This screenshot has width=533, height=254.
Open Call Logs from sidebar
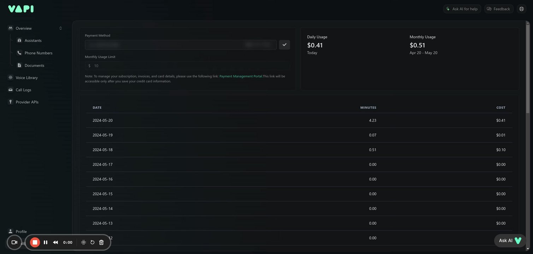pyautogui.click(x=23, y=90)
